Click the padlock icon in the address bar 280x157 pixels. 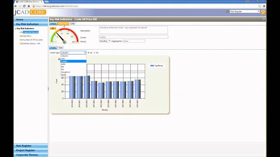[33, 6]
